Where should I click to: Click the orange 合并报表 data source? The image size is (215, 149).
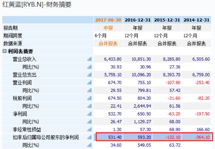coord(108,44)
